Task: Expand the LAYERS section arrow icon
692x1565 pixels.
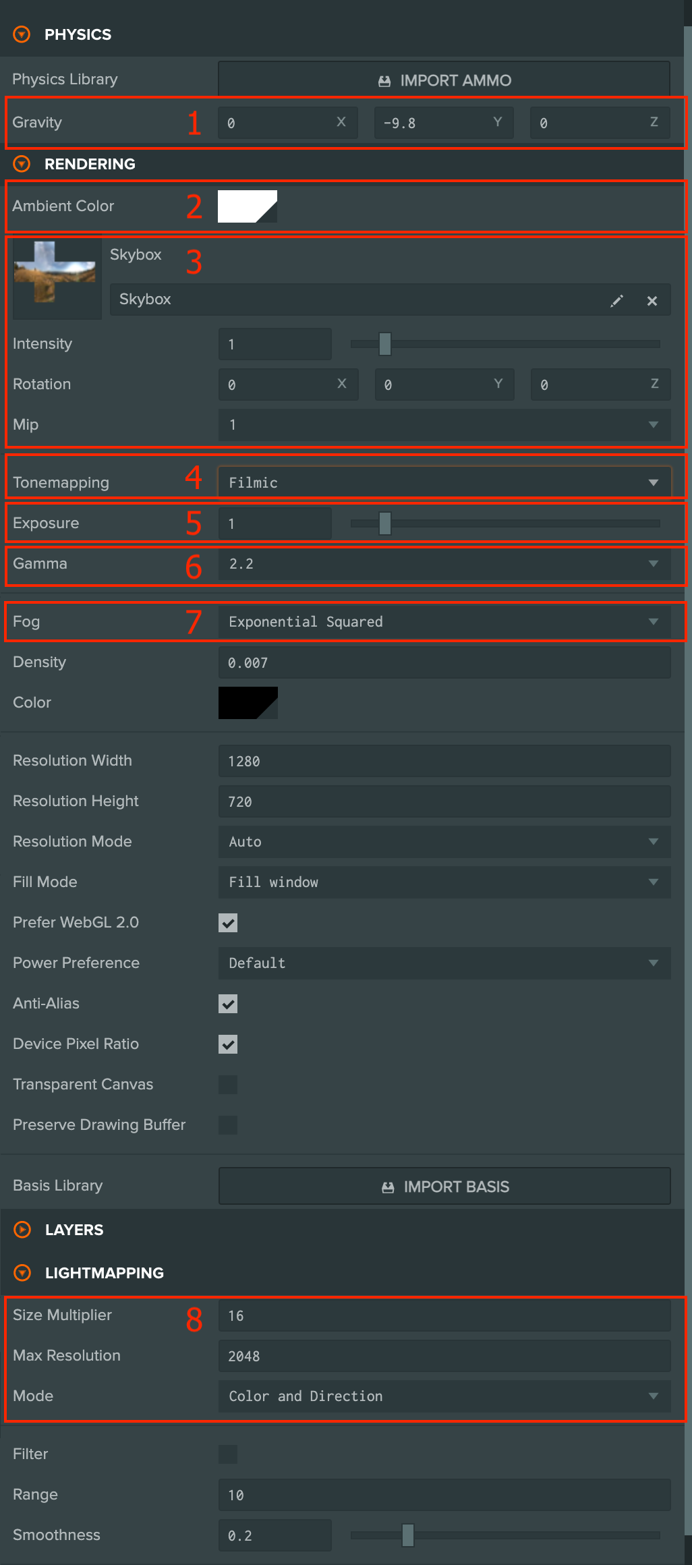Action: click(x=22, y=1230)
